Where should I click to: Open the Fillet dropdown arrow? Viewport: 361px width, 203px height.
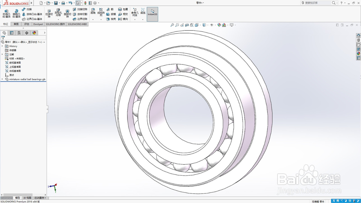[x=93, y=19]
